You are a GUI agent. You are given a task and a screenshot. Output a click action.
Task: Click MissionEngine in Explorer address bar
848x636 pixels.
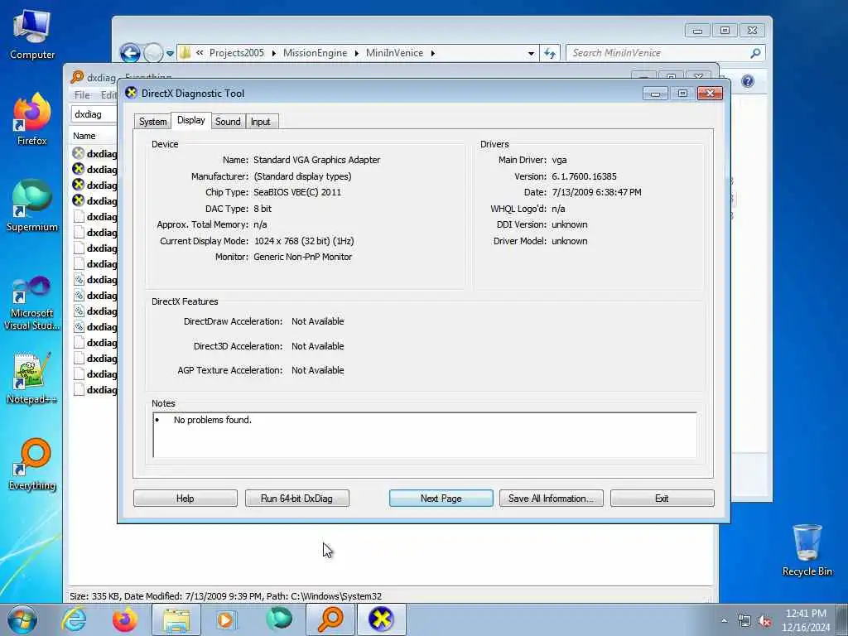(x=316, y=53)
